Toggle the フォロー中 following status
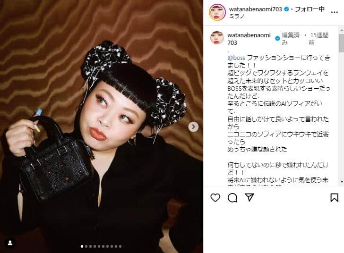The width and height of the screenshot is (344, 253). click(310, 9)
